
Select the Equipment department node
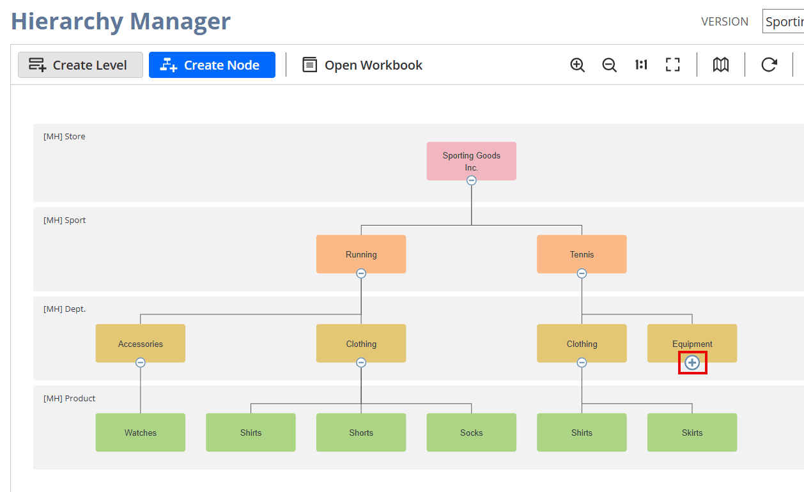click(692, 343)
